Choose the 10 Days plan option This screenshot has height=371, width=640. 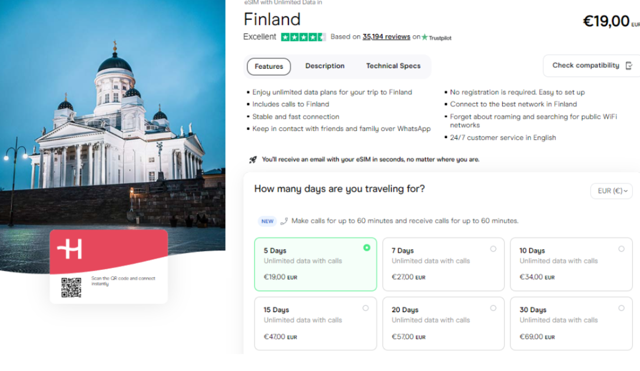click(x=571, y=264)
